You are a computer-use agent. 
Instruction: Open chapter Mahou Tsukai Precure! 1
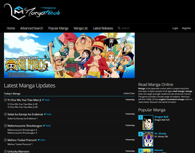20,144
